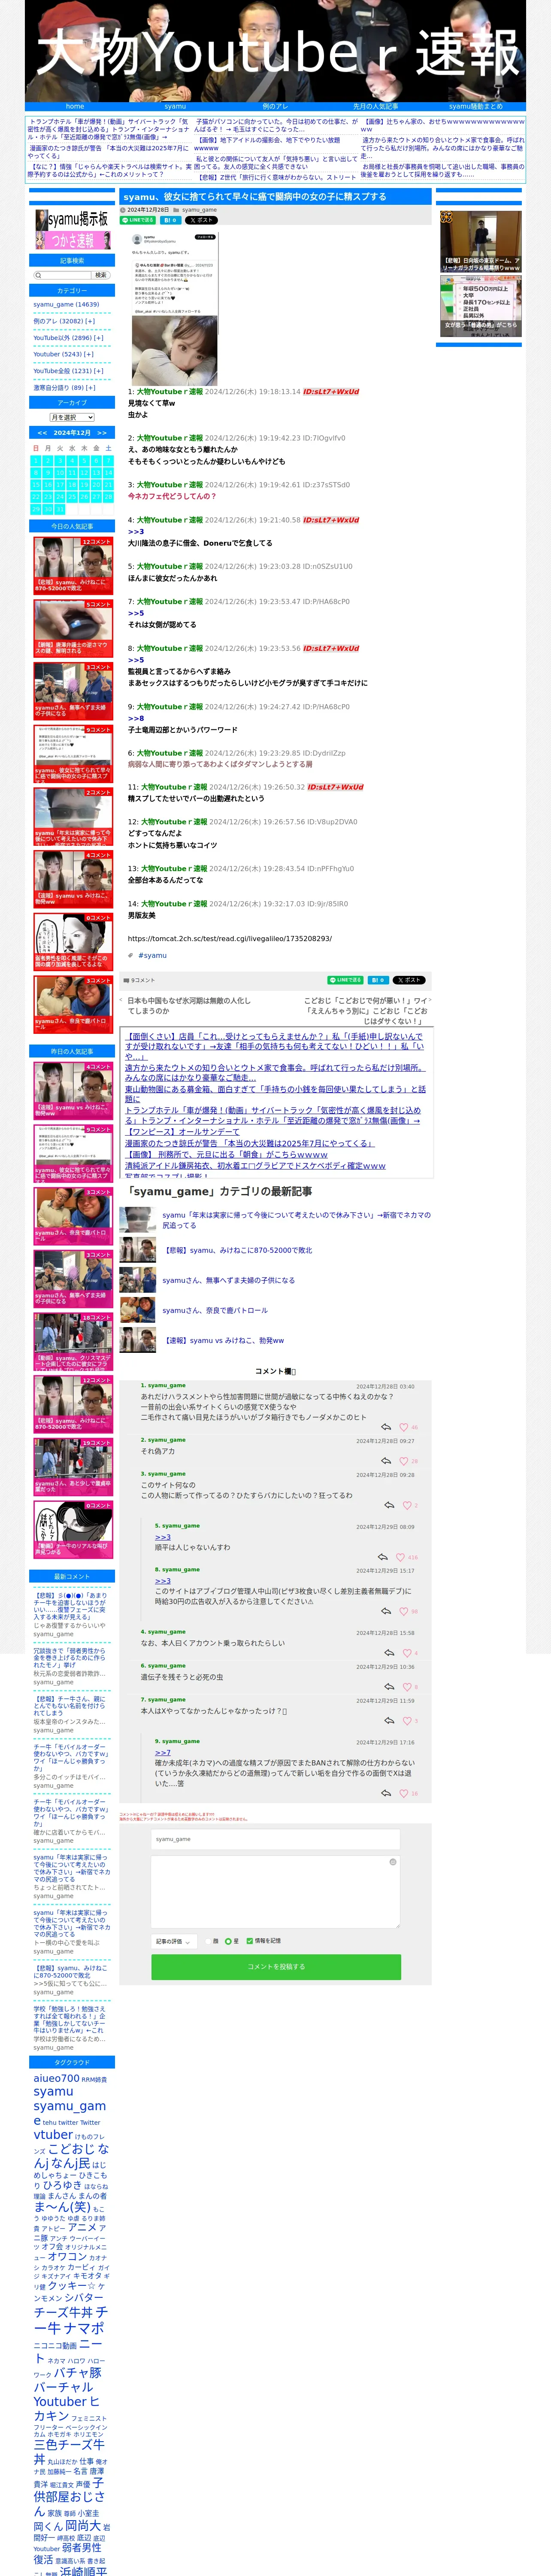This screenshot has height=2576, width=551.
Task: Go to previous month in calendar
Action: [x=42, y=433]
